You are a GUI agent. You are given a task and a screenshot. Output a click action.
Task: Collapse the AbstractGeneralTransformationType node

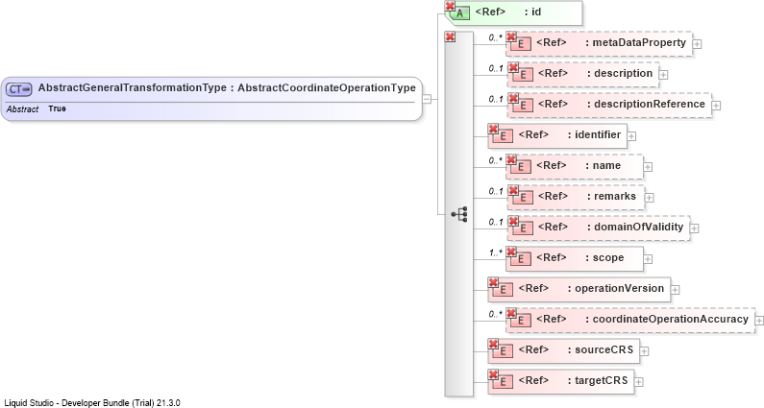[427, 99]
